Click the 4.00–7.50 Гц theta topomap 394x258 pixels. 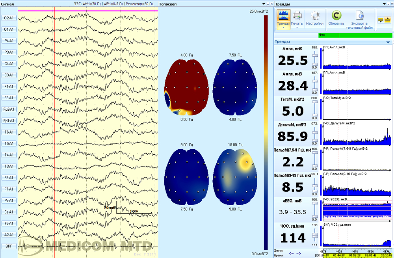coord(235,87)
